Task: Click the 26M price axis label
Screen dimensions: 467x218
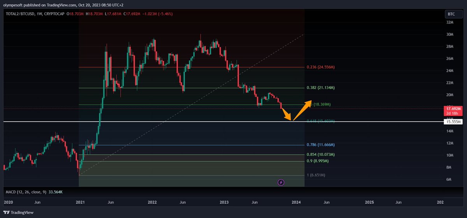Action: (x=450, y=59)
